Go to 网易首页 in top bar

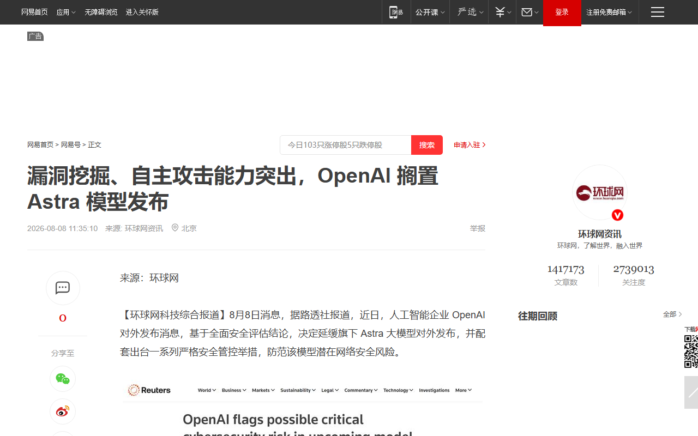coord(34,12)
